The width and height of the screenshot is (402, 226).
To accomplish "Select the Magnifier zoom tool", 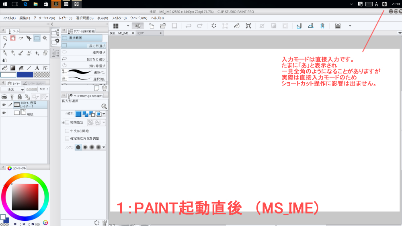I will [x=5, y=39].
